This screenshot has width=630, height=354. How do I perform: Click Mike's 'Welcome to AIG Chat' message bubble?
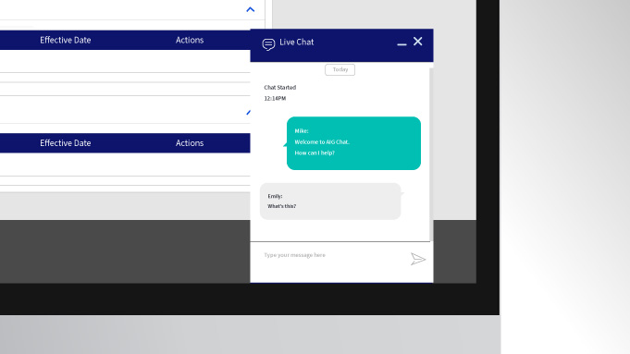[353, 143]
